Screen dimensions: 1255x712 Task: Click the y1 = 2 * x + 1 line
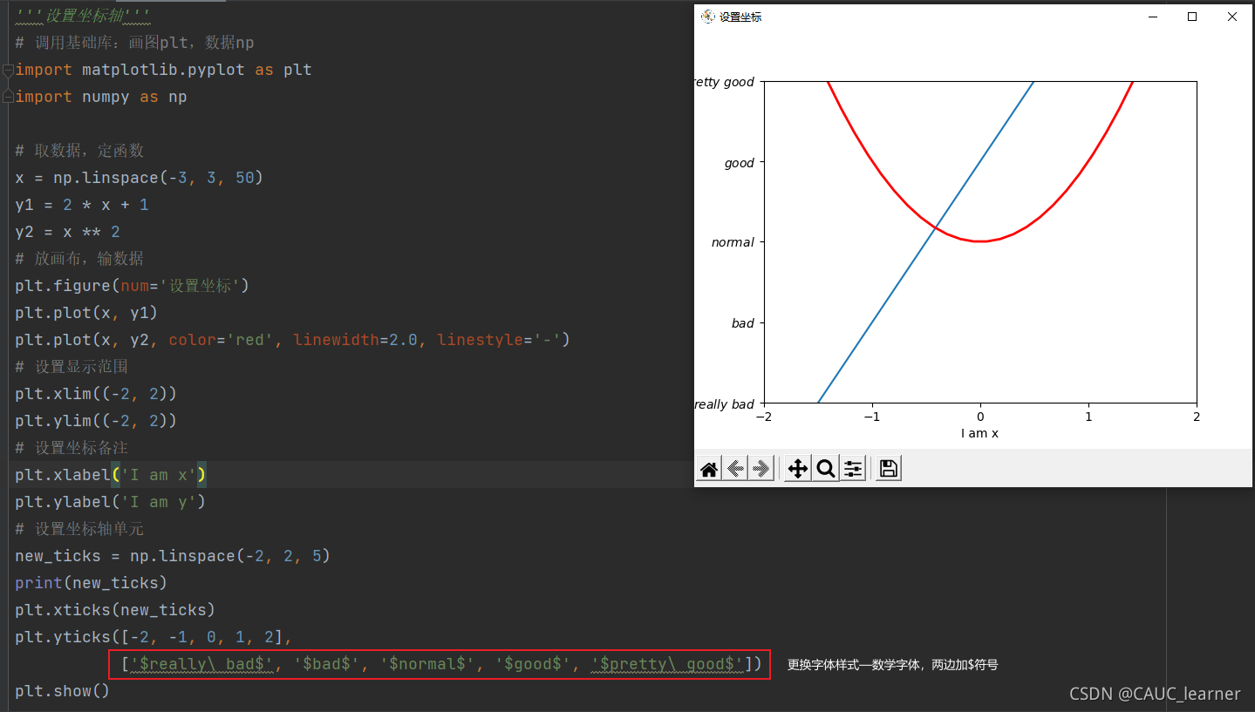[x=82, y=205]
